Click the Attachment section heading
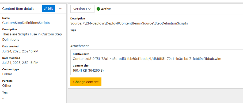The image size is (243, 103). coord(79,46)
